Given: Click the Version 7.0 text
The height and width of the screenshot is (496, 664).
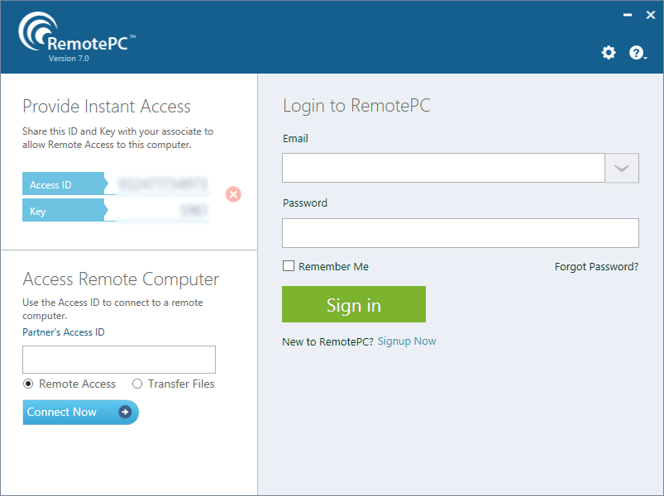Looking at the screenshot, I should pyautogui.click(x=69, y=59).
